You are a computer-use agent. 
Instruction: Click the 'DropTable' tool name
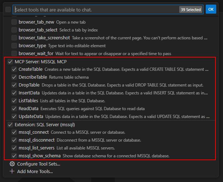[29, 85]
